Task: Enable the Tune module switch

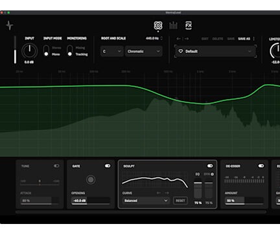Action: tap(56, 166)
